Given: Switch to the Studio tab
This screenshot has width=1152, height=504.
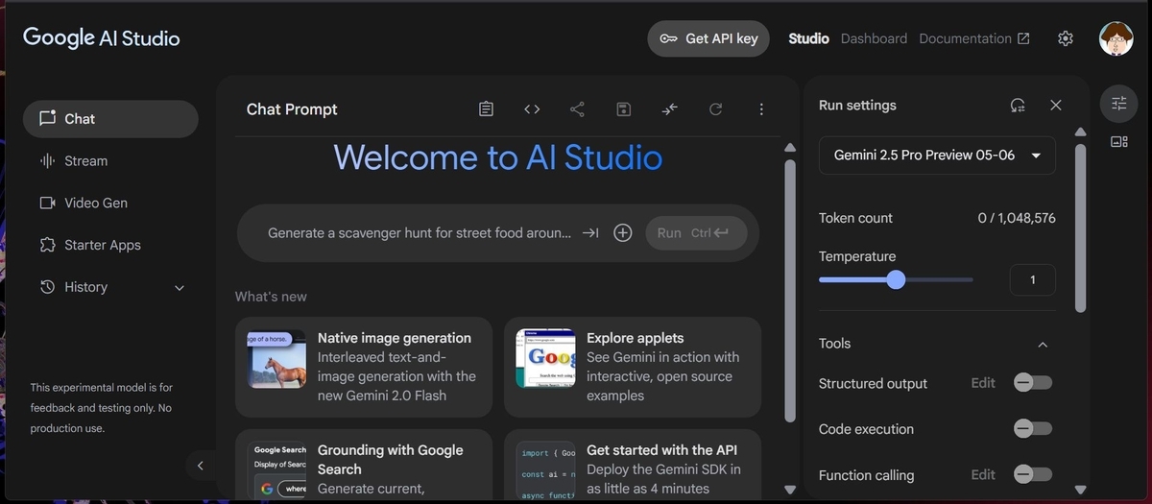Looking at the screenshot, I should (808, 38).
